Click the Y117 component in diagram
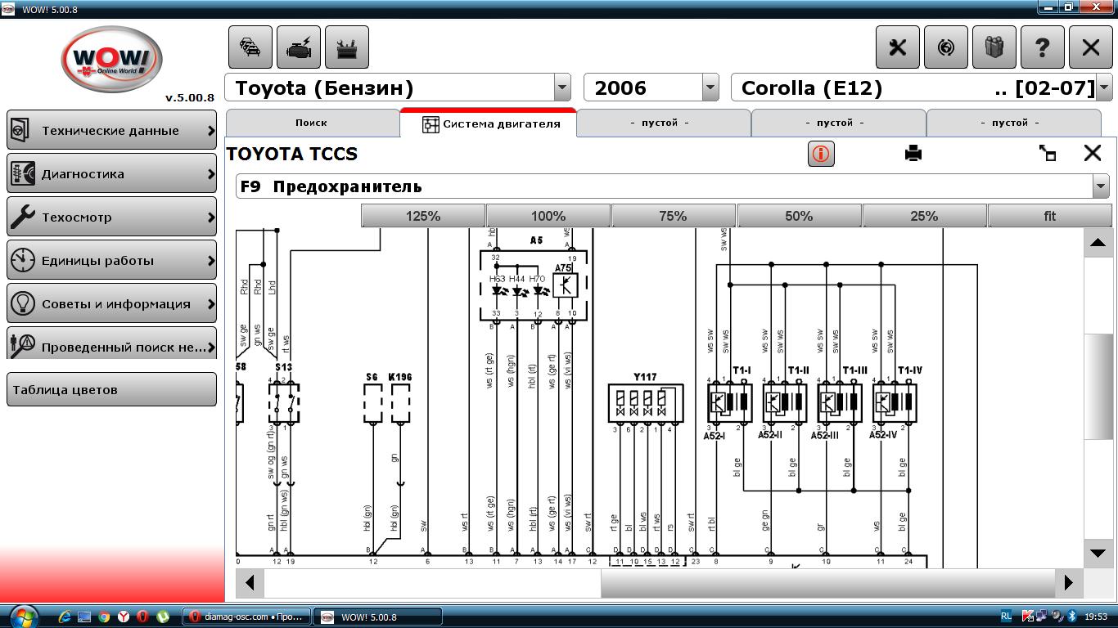Image resolution: width=1118 pixels, height=628 pixels. click(645, 404)
